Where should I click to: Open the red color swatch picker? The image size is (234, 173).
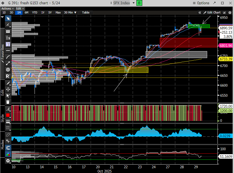tap(8, 115)
